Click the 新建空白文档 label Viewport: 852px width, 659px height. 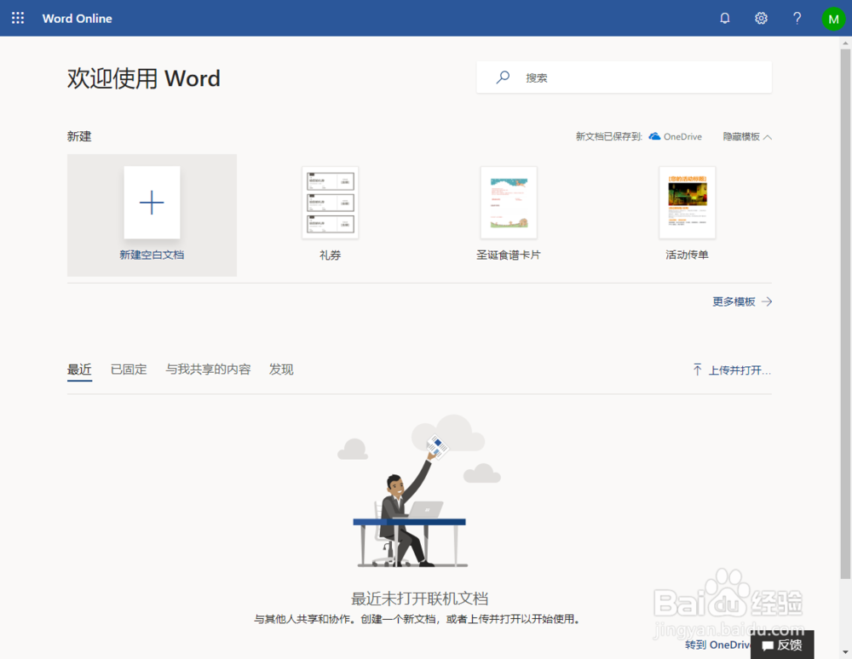[152, 255]
